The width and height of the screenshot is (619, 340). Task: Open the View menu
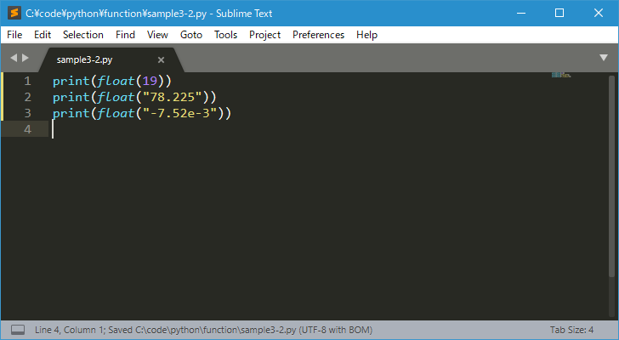click(x=157, y=35)
